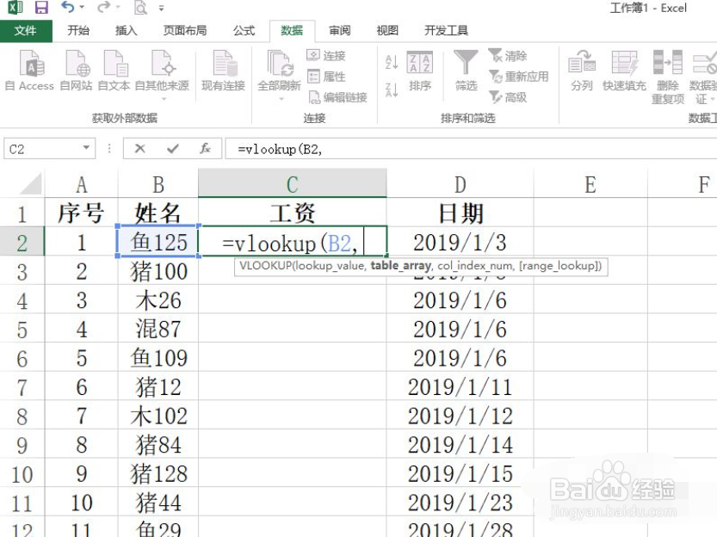Click cell B8 containing 木102

158,416
